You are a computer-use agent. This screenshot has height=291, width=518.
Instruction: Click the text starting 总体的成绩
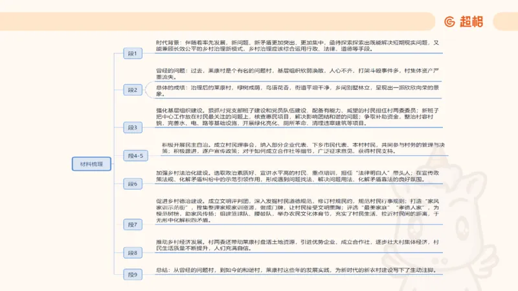click(298, 91)
